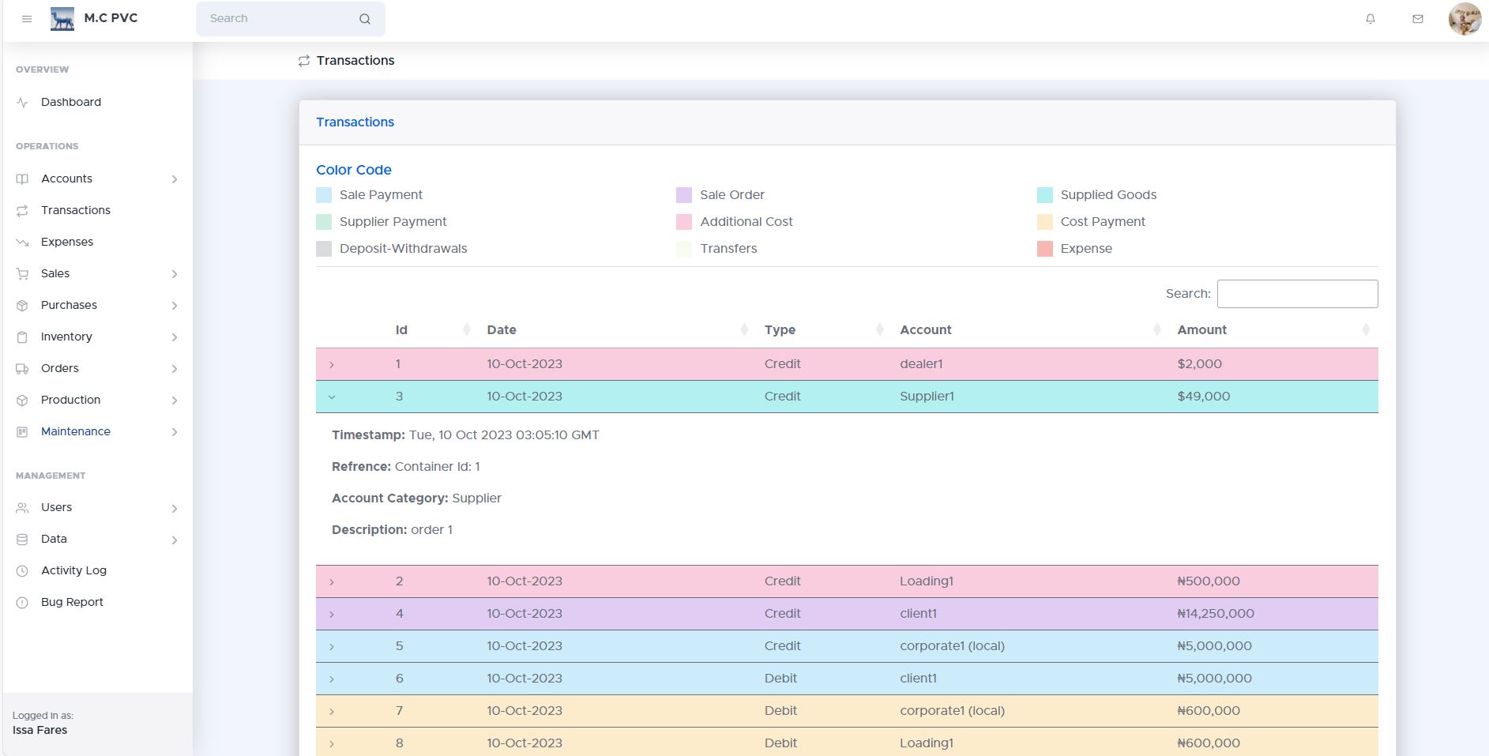This screenshot has height=756, width=1489.
Task: Click the hamburger menu icon
Action: click(27, 19)
